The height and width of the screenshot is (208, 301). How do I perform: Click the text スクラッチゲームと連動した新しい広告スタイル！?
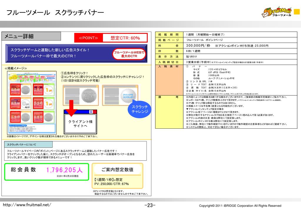pyautogui.click(x=50, y=50)
